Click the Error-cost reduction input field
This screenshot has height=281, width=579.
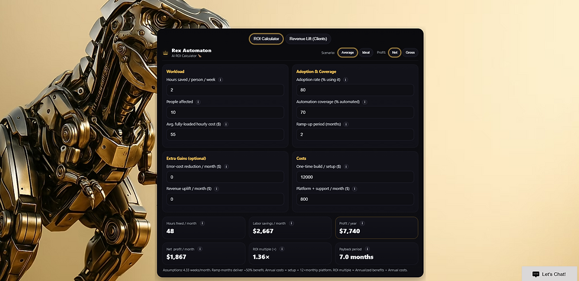point(225,177)
